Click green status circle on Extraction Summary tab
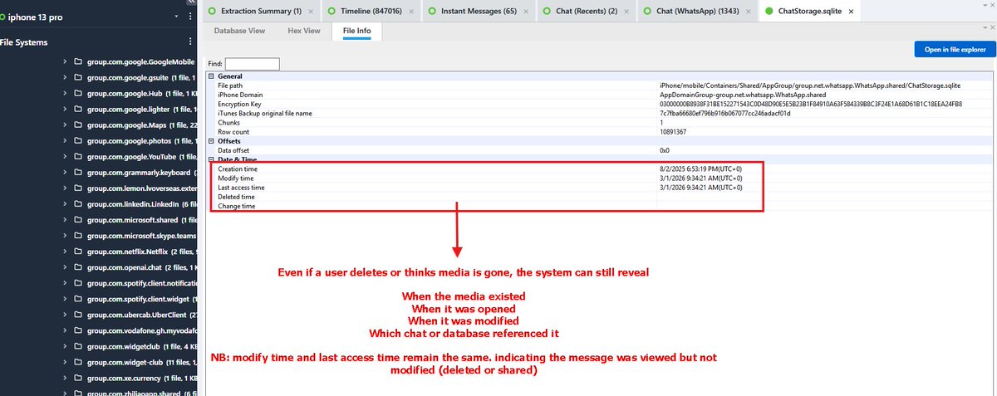Screen dimensions: 997x396 [x=212, y=11]
